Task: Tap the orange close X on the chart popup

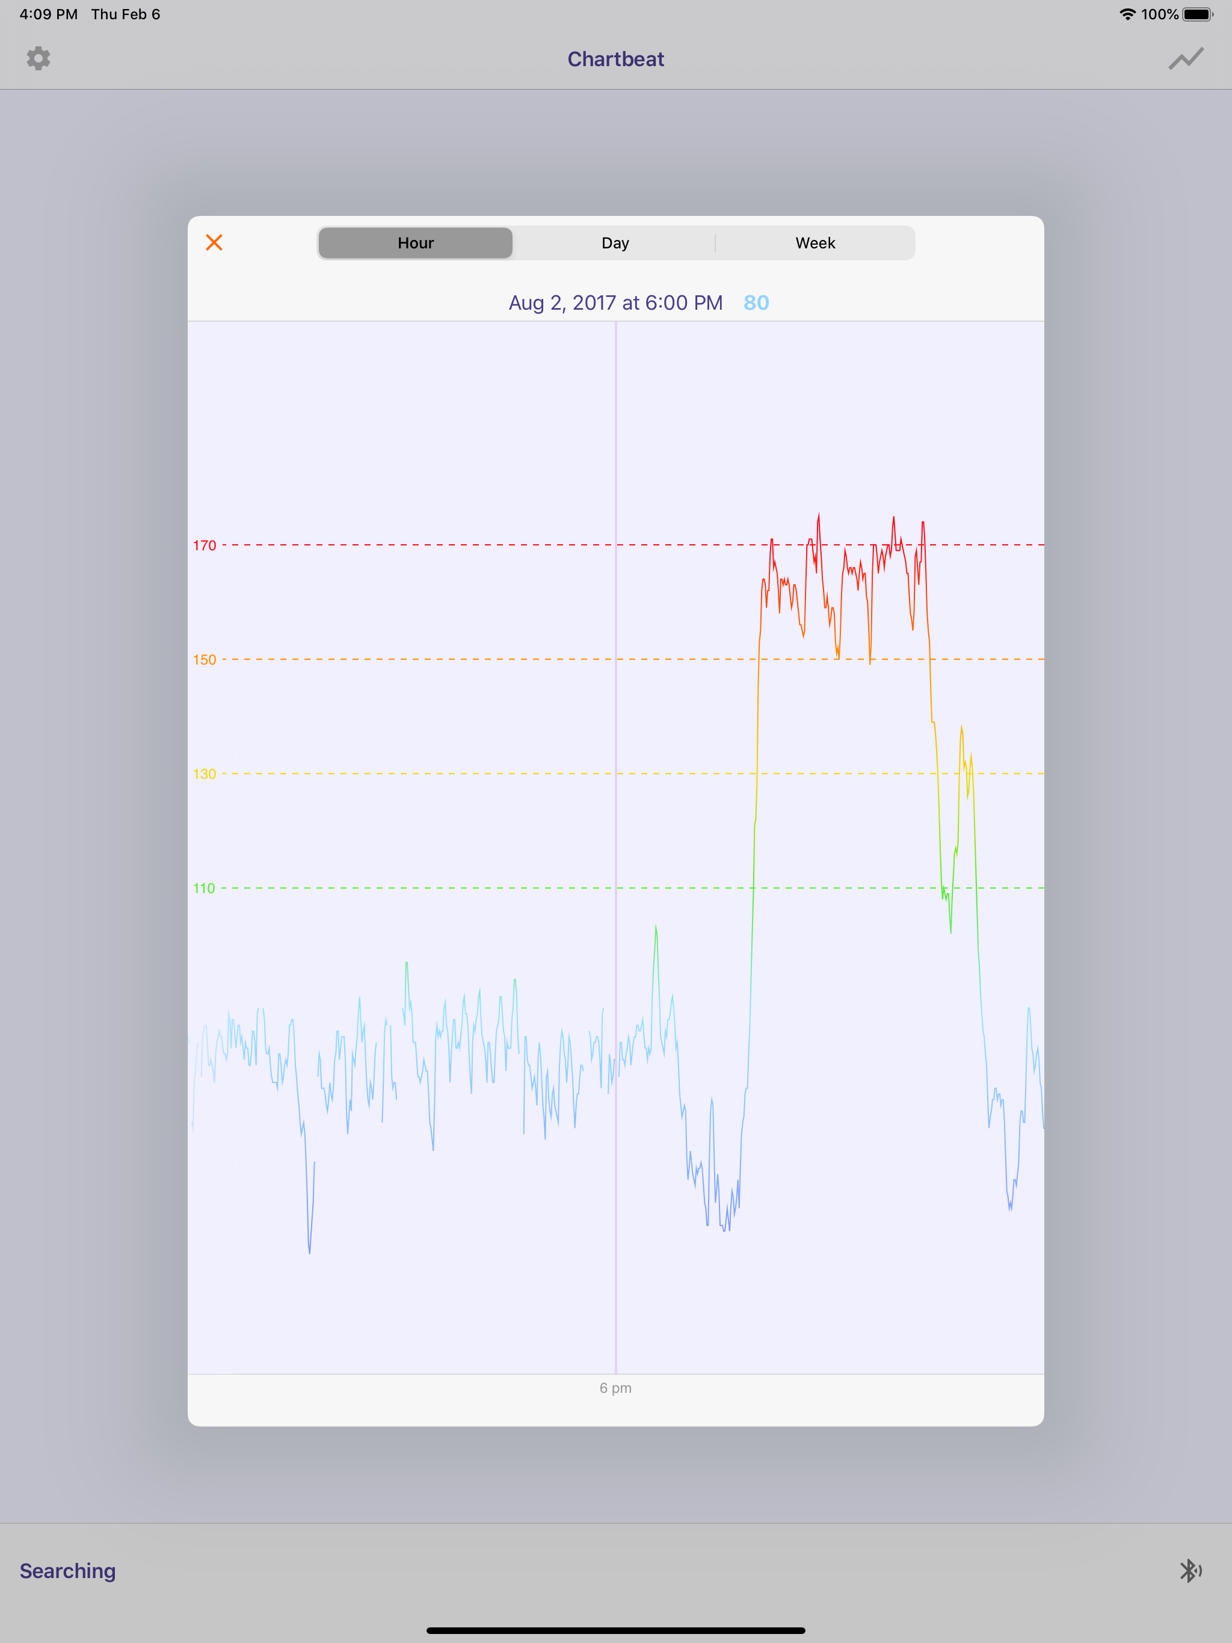Action: click(x=214, y=242)
